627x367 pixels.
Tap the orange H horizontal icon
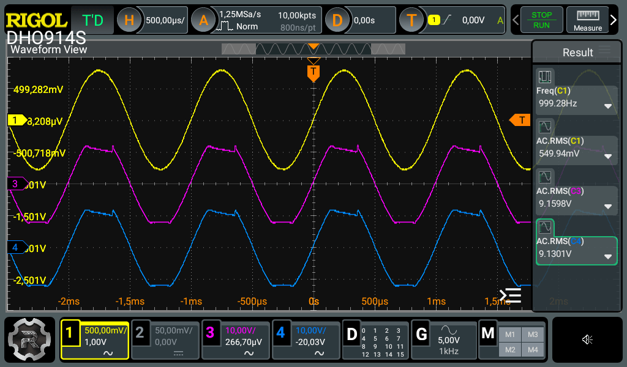129,20
